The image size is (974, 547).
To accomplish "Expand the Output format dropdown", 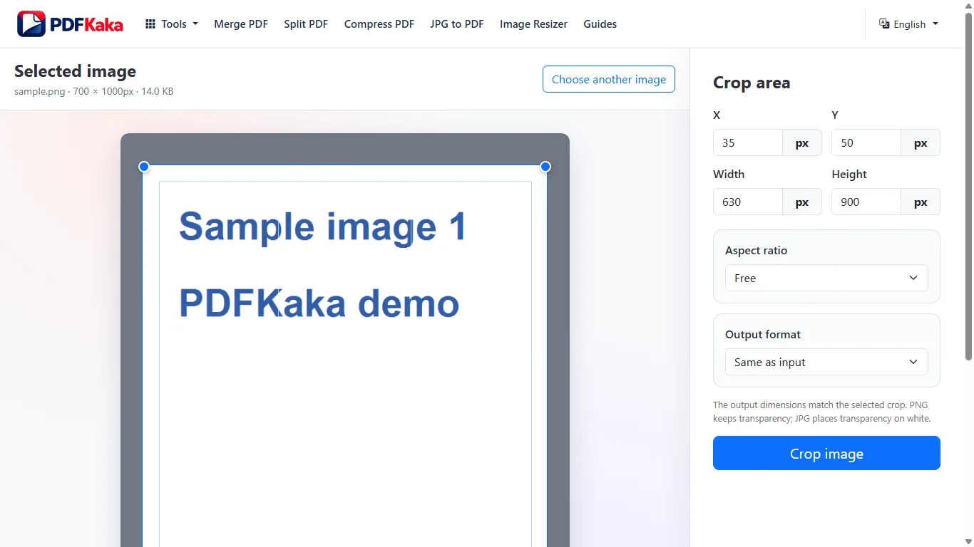I will pos(826,362).
